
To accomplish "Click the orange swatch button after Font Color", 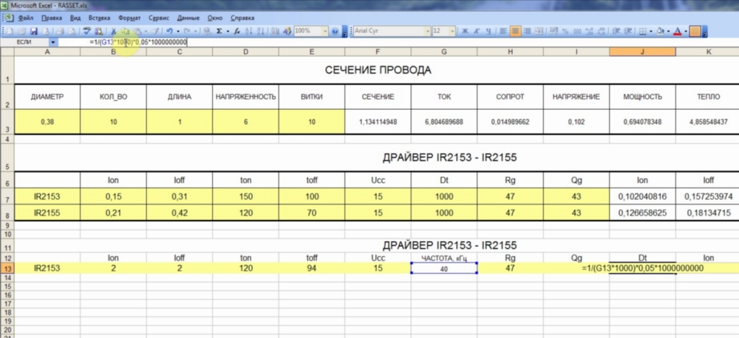I will [695, 31].
